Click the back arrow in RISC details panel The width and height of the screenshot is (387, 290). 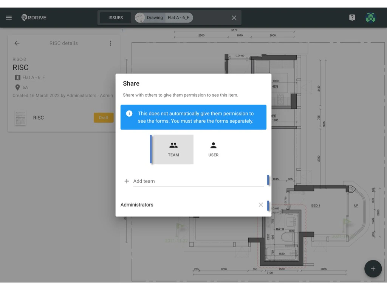coord(17,43)
